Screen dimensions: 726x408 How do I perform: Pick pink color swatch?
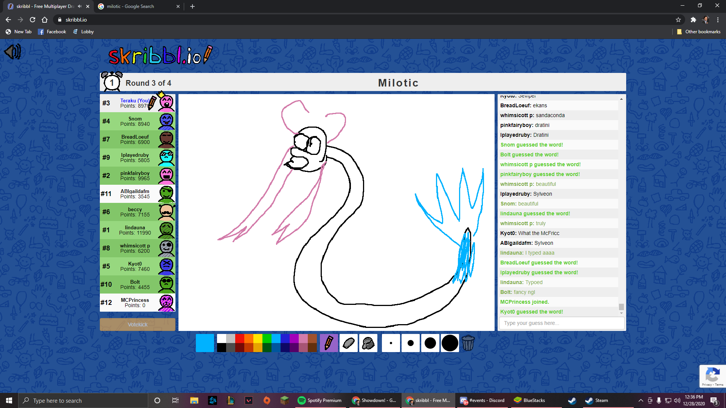click(303, 338)
